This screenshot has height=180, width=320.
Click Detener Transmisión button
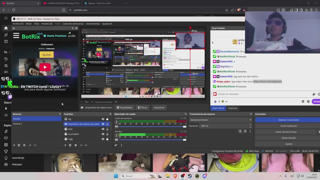click(289, 120)
